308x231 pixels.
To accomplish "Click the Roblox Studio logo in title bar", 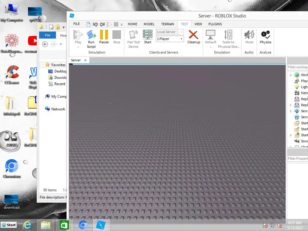I will pos(72,16).
